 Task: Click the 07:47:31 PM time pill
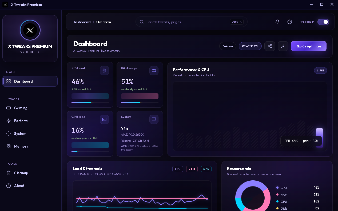[x=250, y=46]
